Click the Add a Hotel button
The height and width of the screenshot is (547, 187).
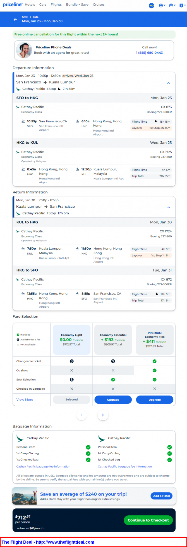click(161, 496)
